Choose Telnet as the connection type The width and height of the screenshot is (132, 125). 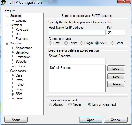[x=66, y=43]
